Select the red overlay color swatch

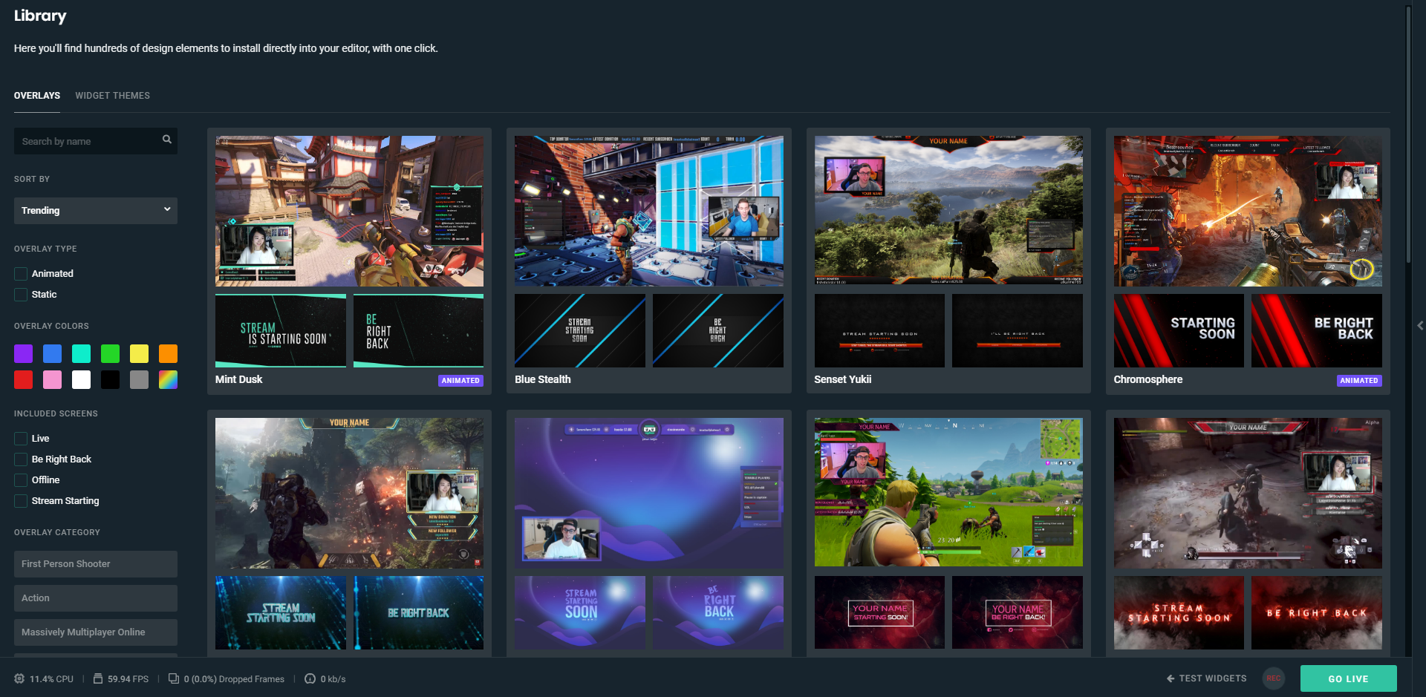(x=23, y=380)
